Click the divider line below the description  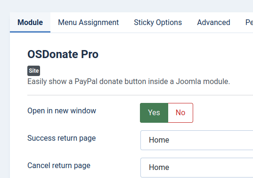coord(140,95)
